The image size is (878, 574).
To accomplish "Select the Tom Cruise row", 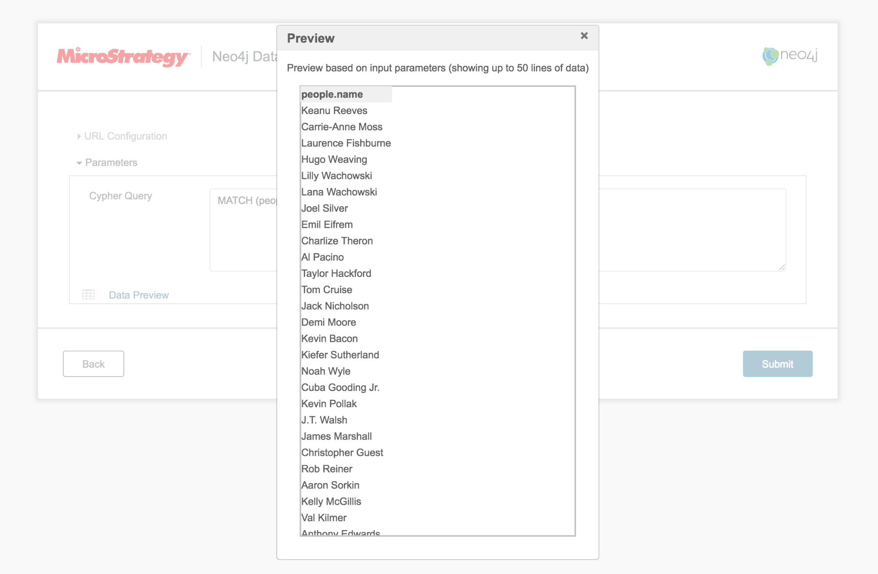I will point(326,290).
